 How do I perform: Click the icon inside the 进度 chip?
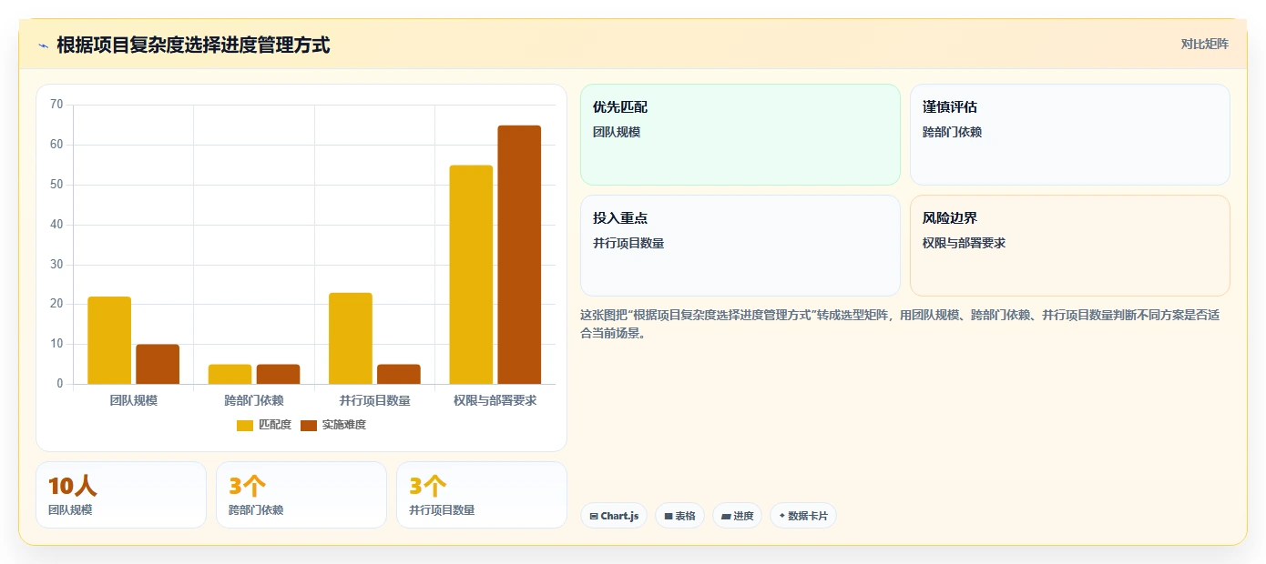click(726, 517)
